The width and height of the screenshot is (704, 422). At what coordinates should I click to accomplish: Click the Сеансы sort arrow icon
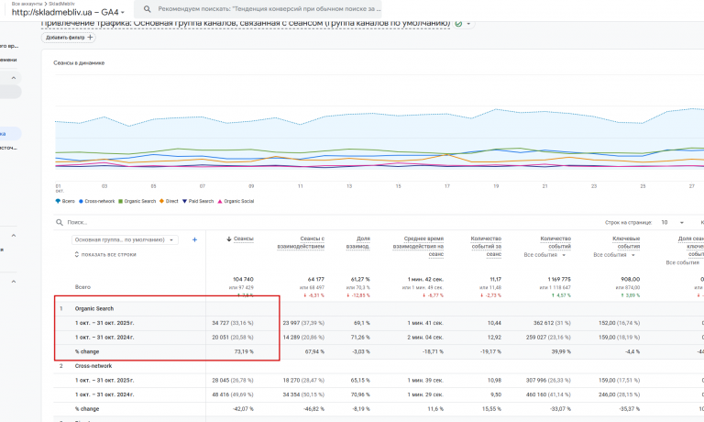(x=229, y=239)
